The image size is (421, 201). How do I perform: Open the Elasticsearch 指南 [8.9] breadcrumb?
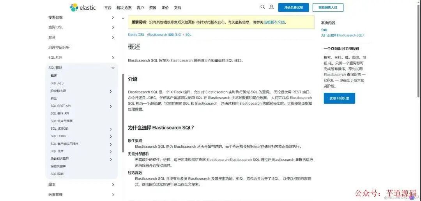(165, 35)
